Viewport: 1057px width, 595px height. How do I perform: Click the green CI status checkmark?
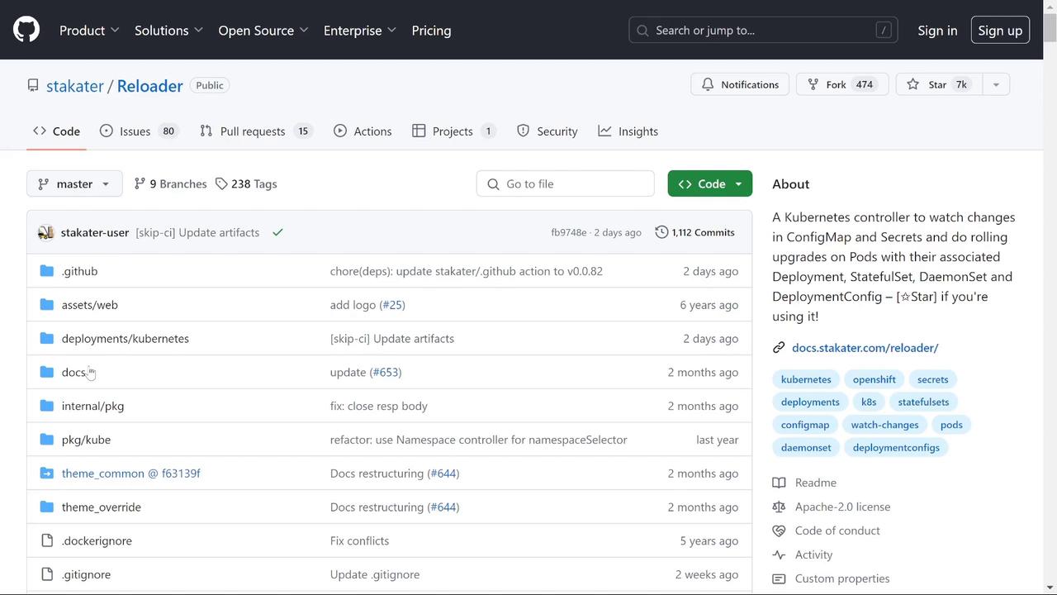pyautogui.click(x=277, y=232)
